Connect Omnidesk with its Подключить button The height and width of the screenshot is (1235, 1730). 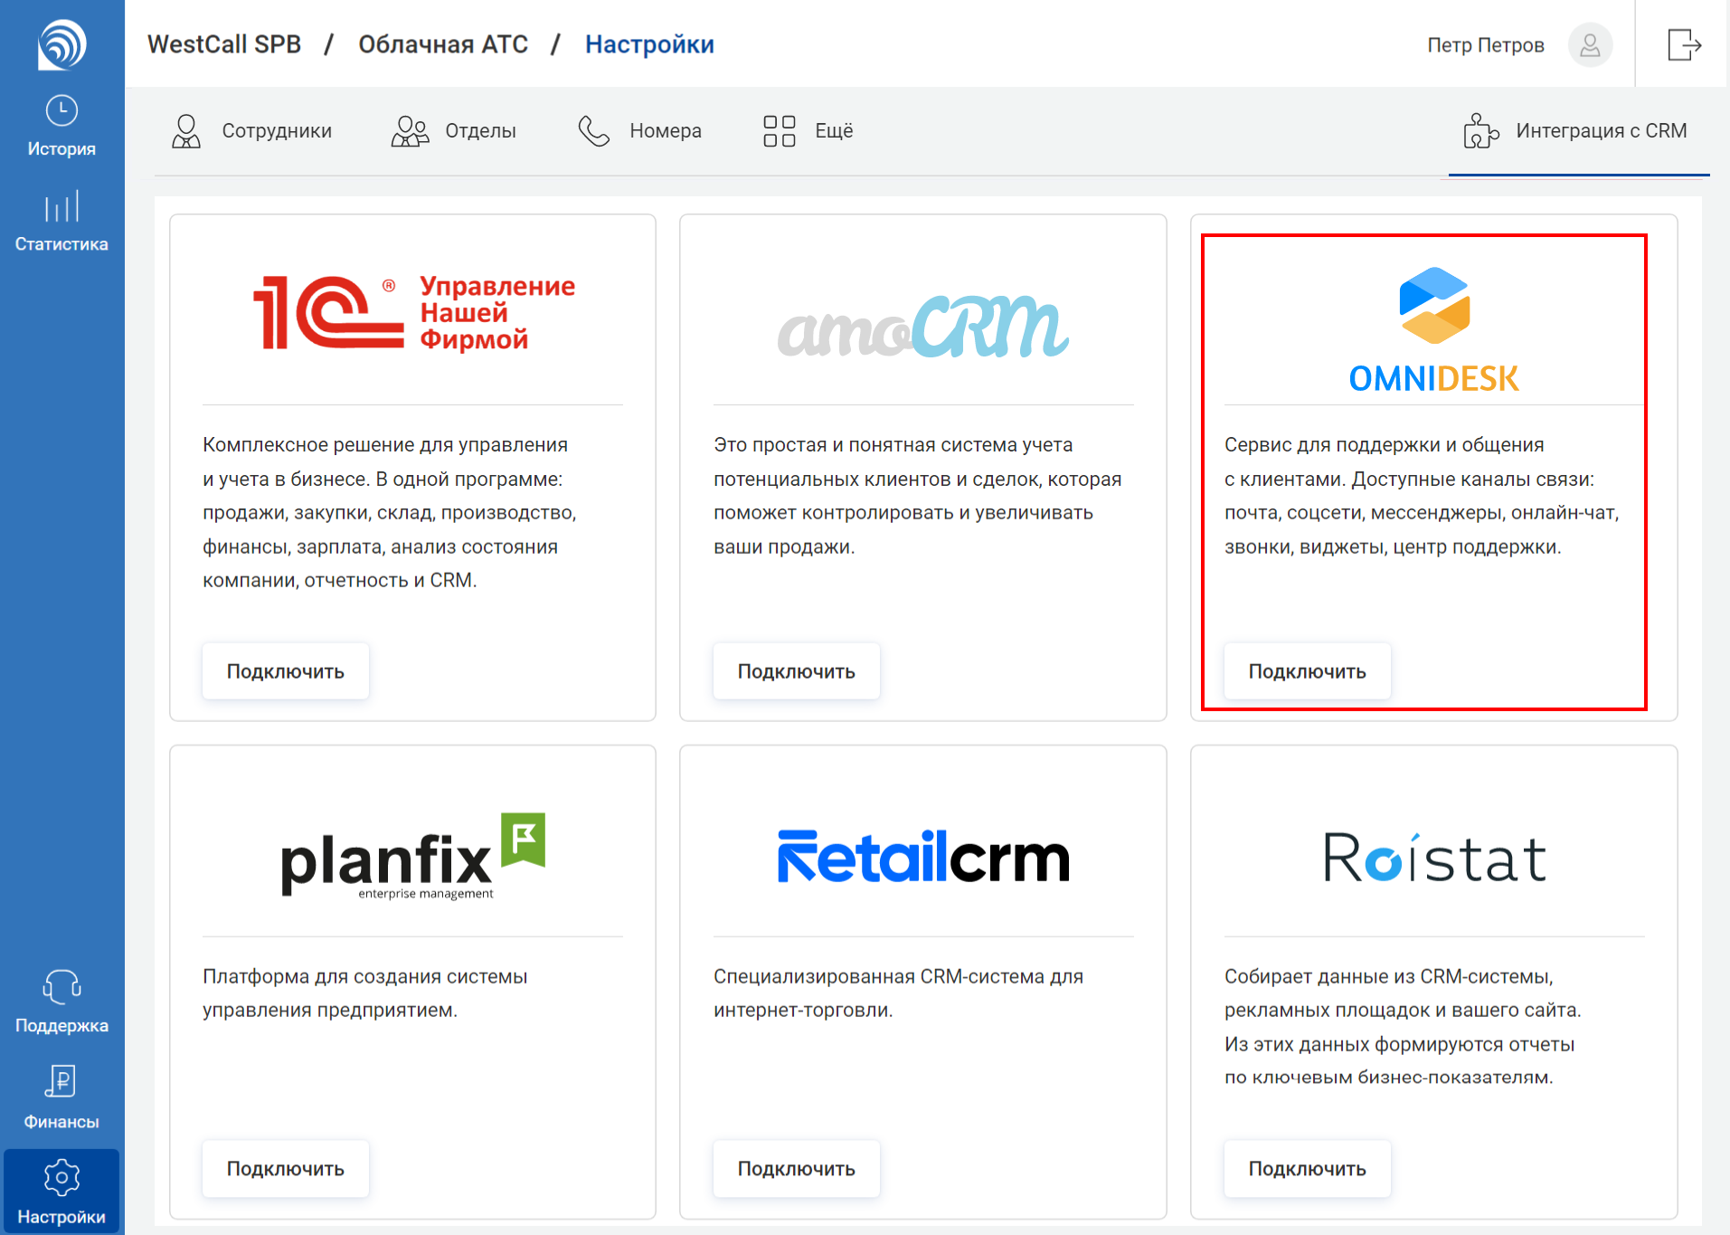1308,671
